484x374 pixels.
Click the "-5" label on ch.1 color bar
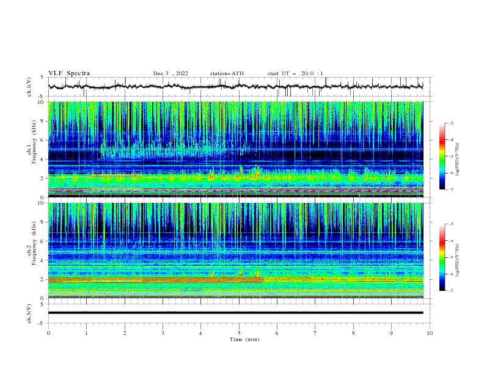pyautogui.click(x=450, y=156)
